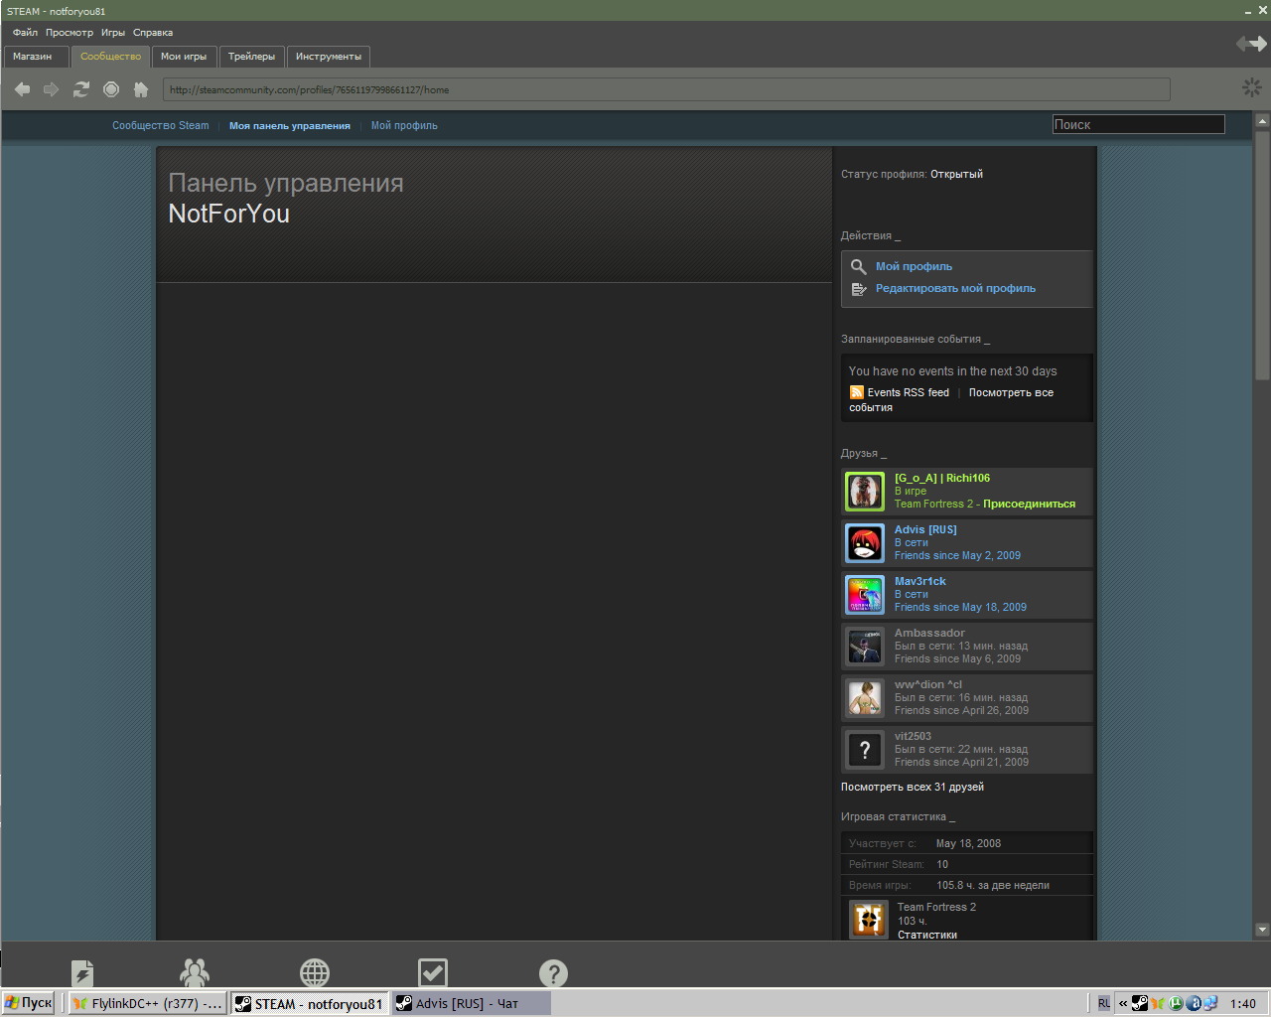Click Редактировать мой профиль link
The width and height of the screenshot is (1271, 1017).
(955, 288)
